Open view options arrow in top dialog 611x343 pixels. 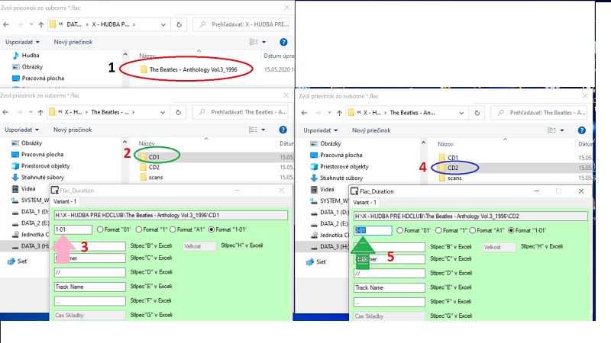(x=263, y=42)
